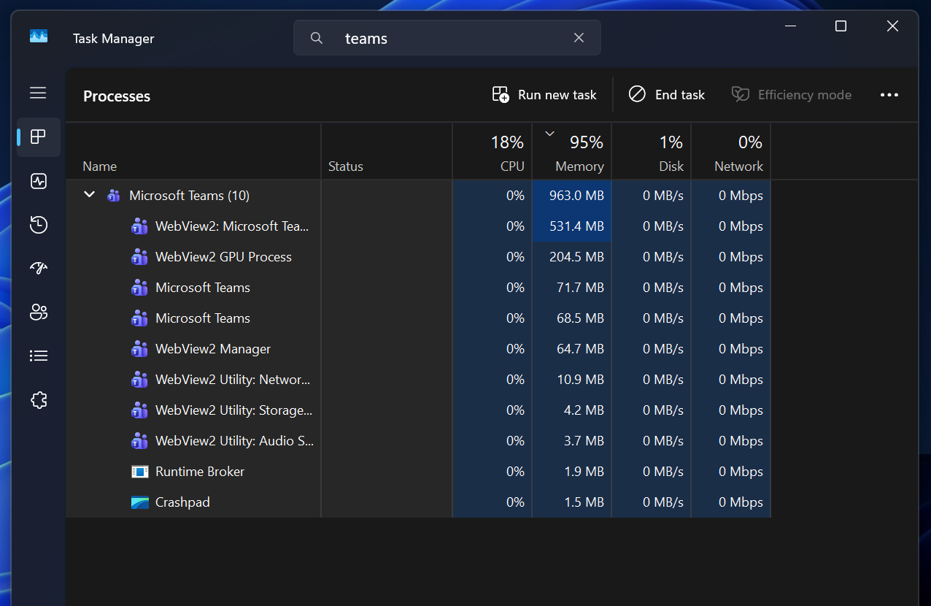This screenshot has width=931, height=606.
Task: Sort by the Disk column header
Action: 652,151
